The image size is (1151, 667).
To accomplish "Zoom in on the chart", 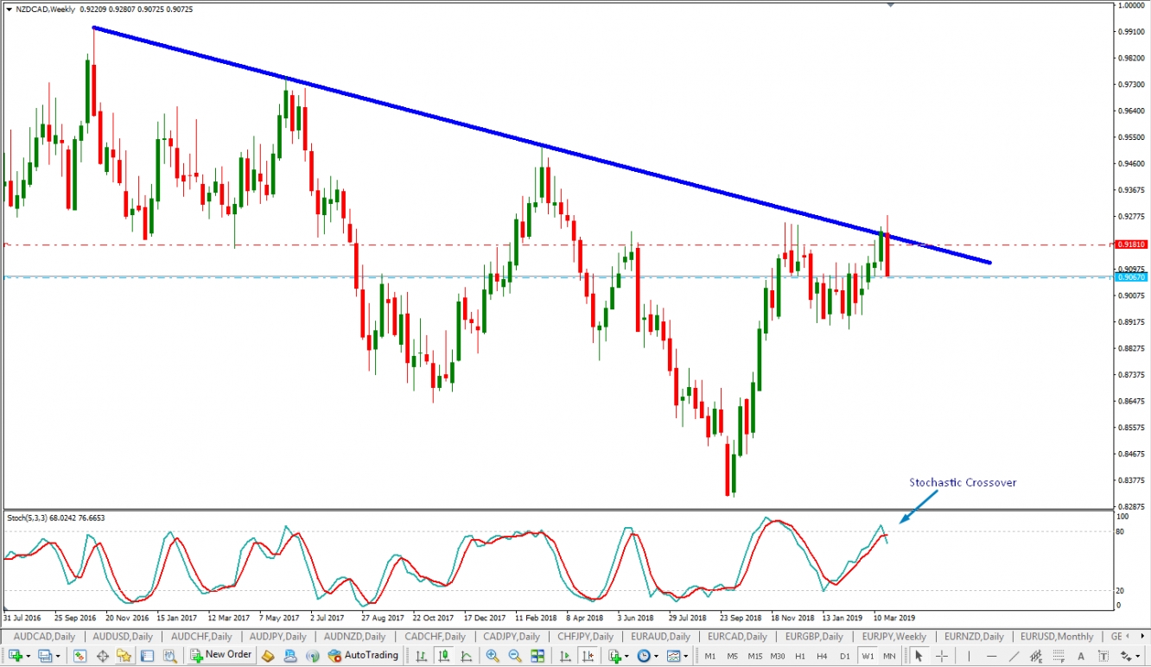I will tap(493, 656).
